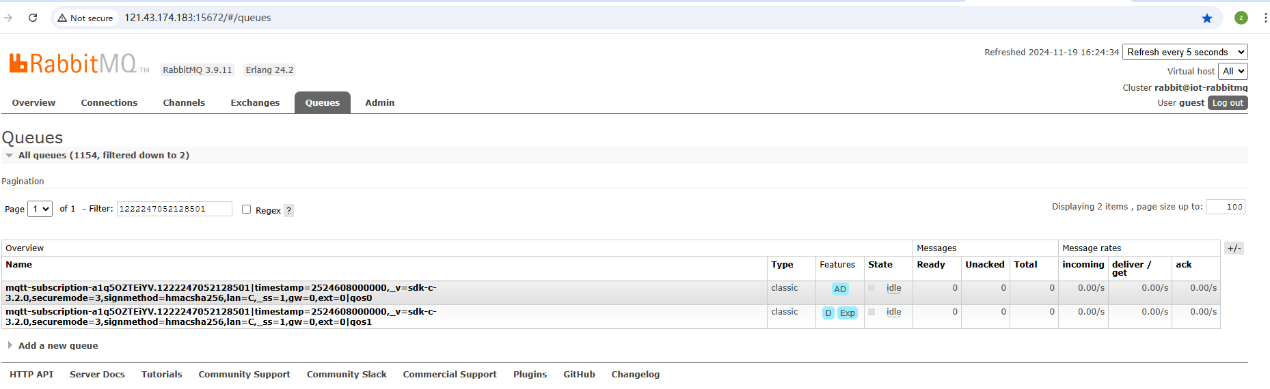
Task: Click the queue filter text field
Action: pyautogui.click(x=174, y=209)
